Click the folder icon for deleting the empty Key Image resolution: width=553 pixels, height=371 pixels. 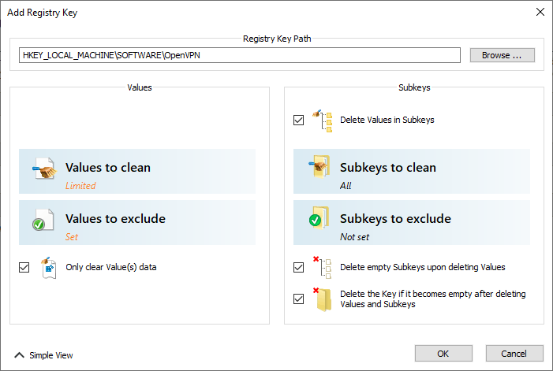323,299
